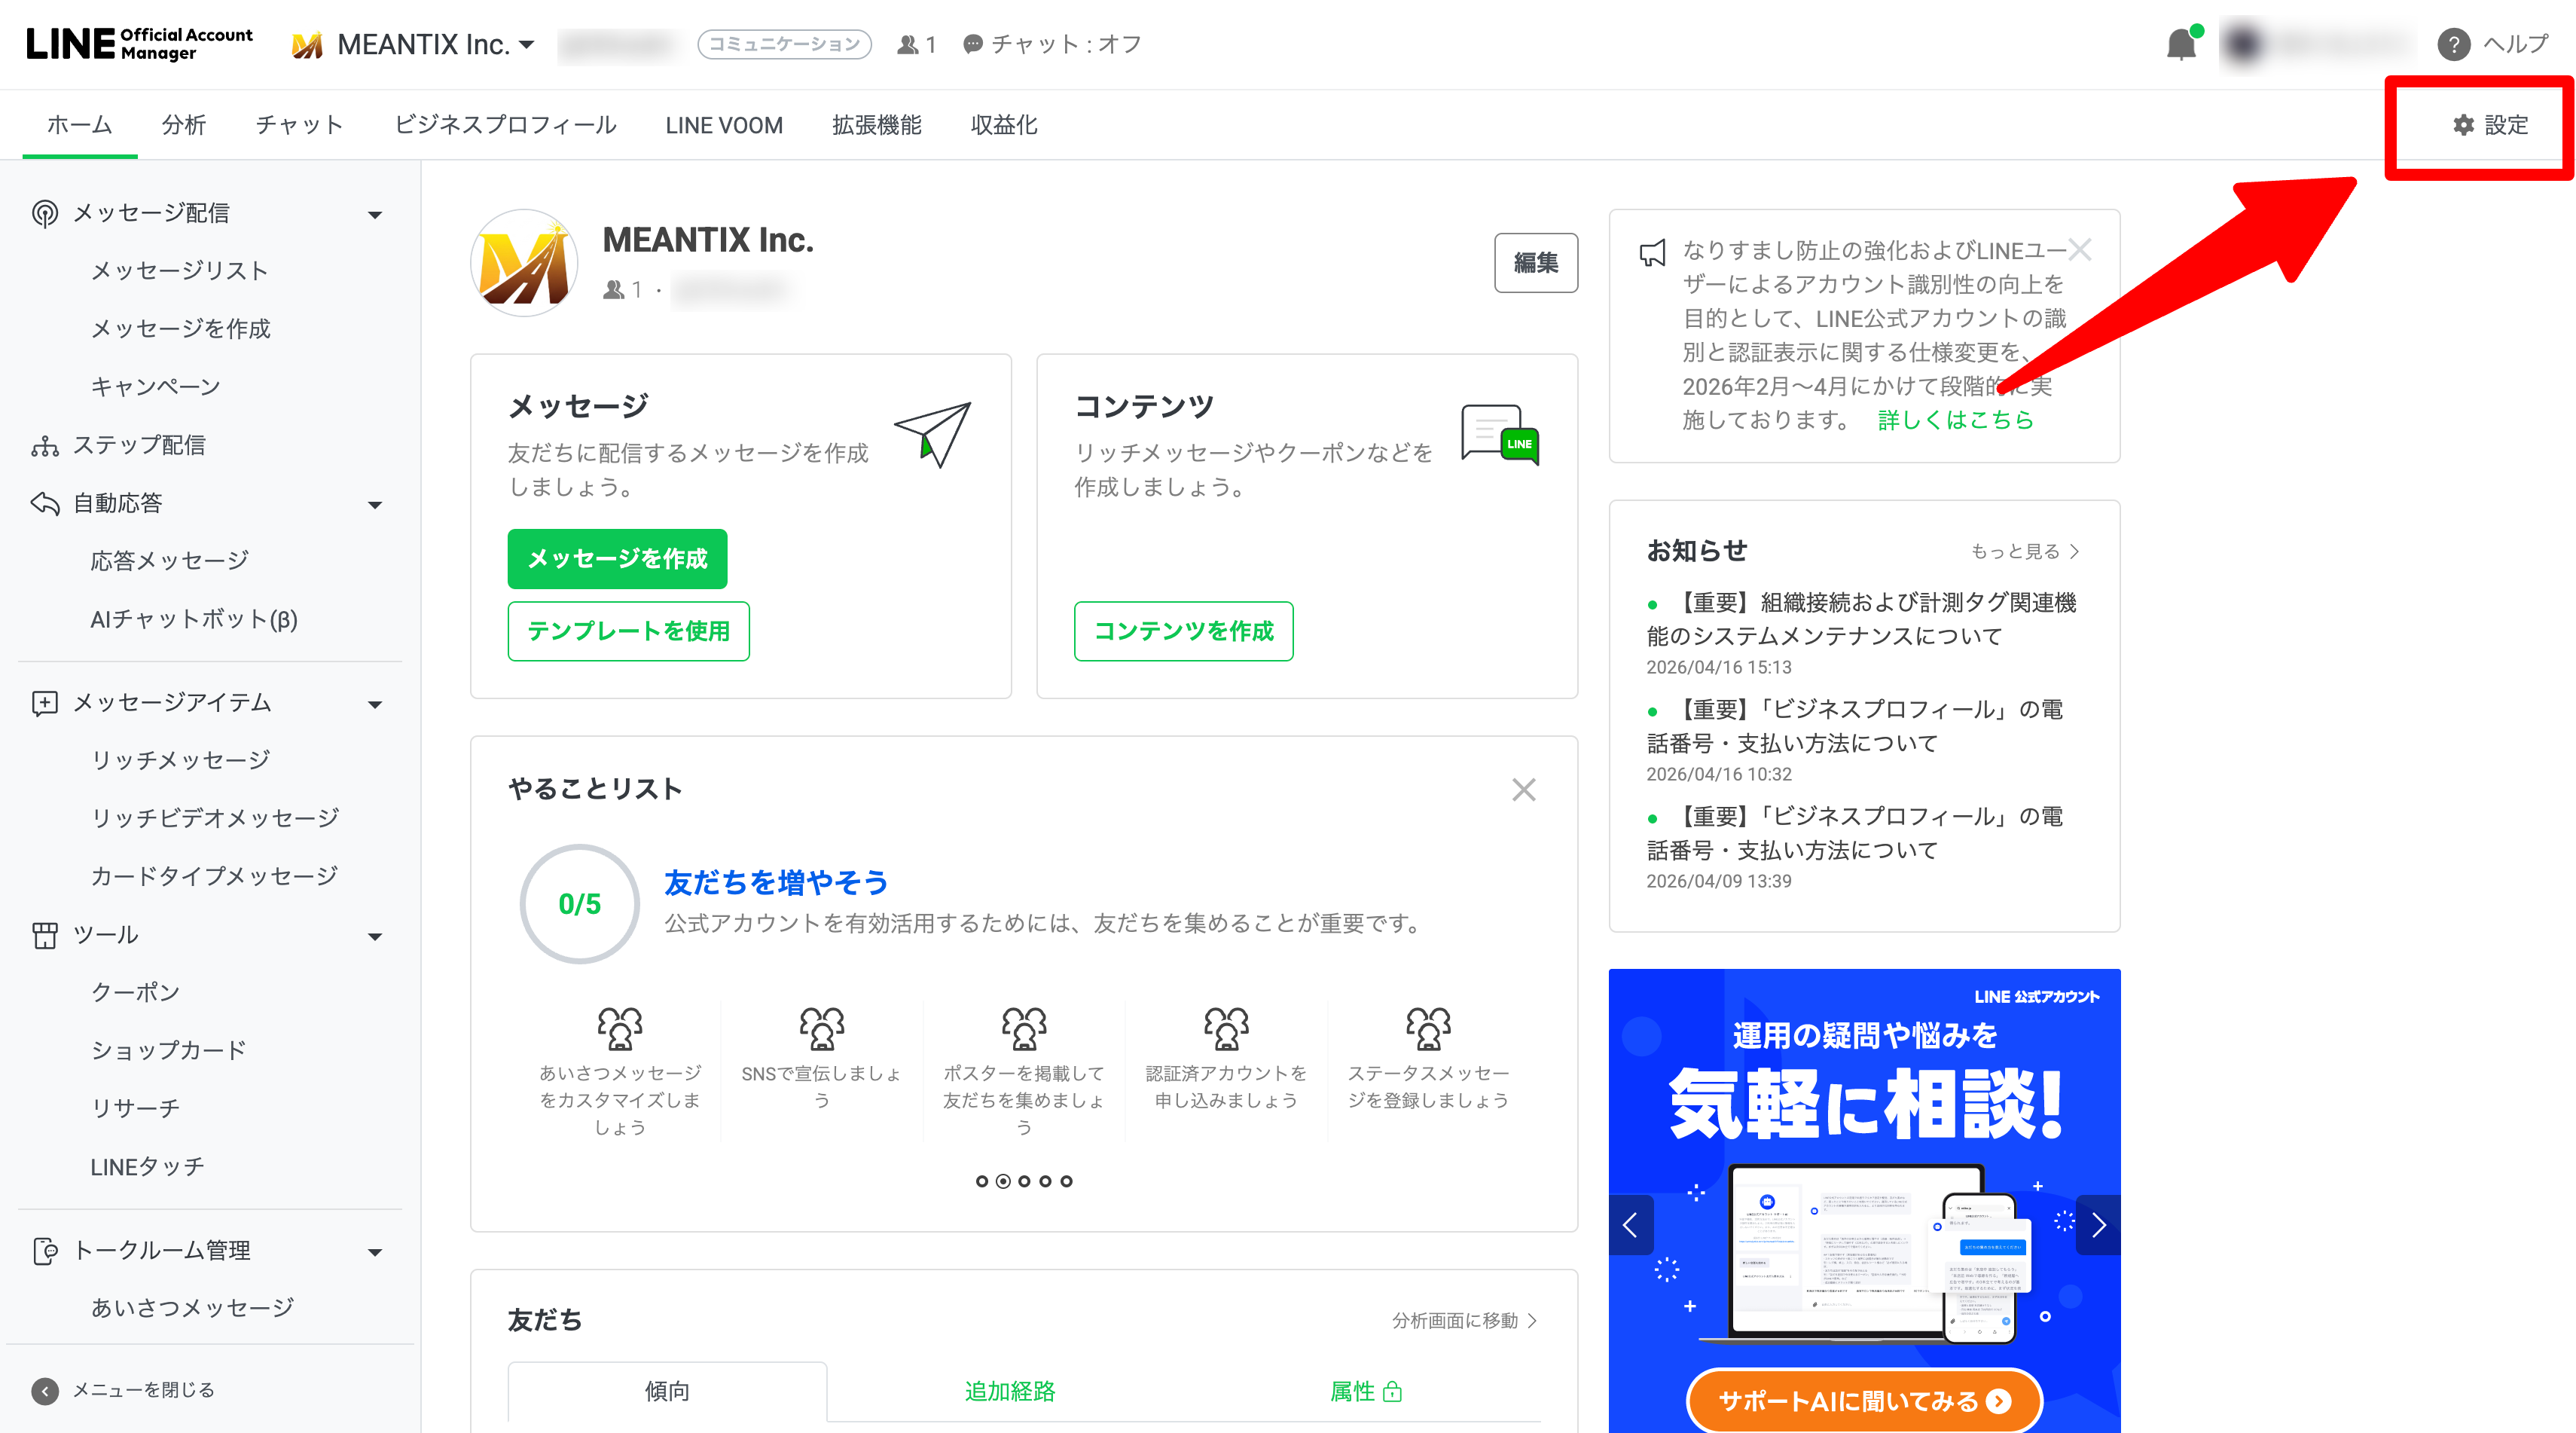The image size is (2576, 1433).
Task: Collapse the ツール section arrow
Action: coord(375,937)
